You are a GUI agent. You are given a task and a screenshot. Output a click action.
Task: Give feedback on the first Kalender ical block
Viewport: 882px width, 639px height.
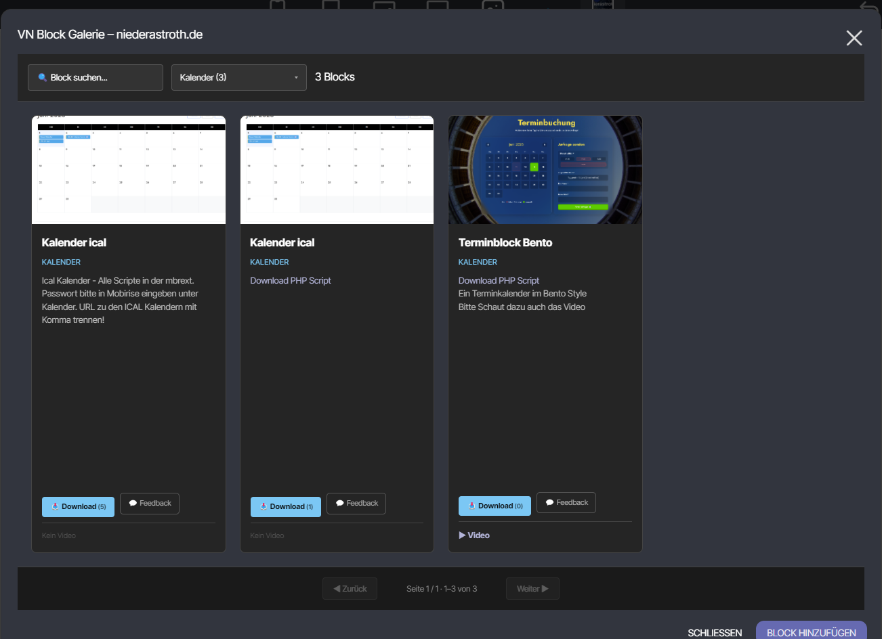tap(150, 503)
